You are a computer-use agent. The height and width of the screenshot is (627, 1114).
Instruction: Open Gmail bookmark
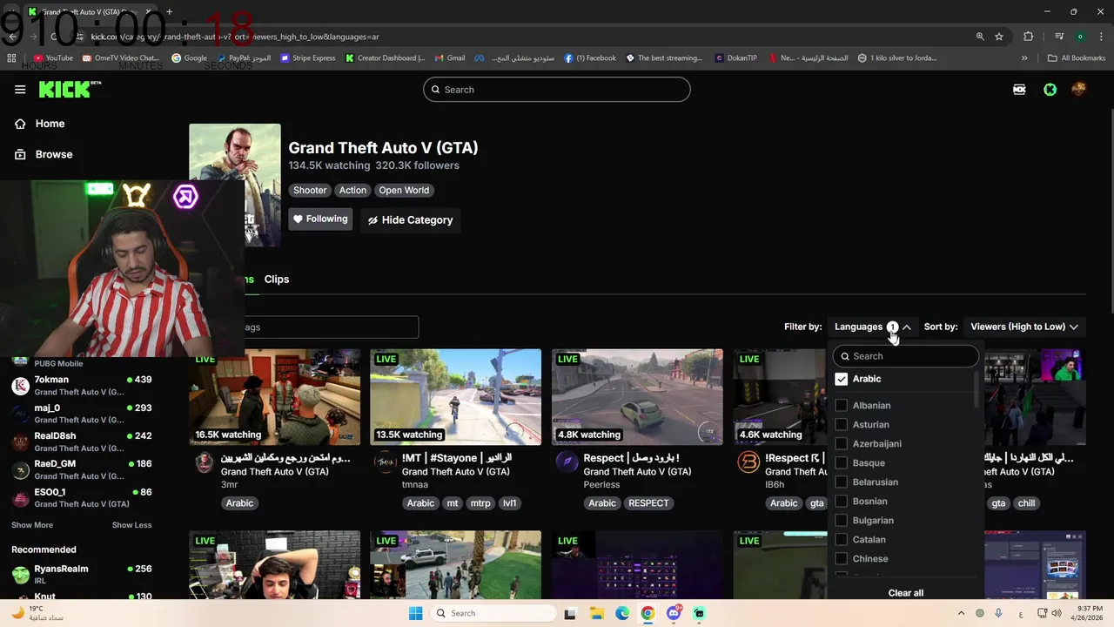(450, 58)
